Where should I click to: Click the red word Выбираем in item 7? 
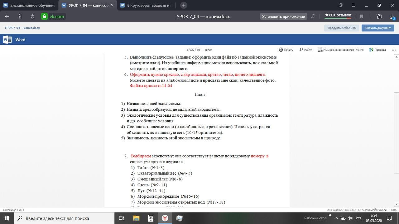(x=141, y=156)
